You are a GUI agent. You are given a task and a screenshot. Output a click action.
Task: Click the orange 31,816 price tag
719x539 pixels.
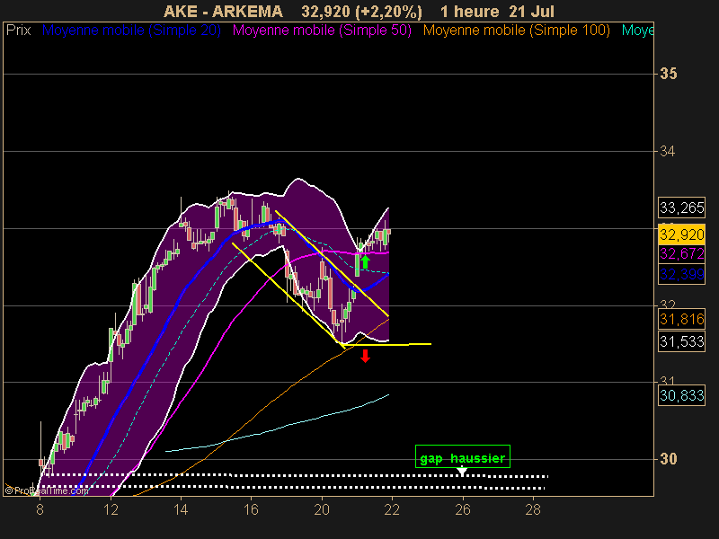(681, 319)
